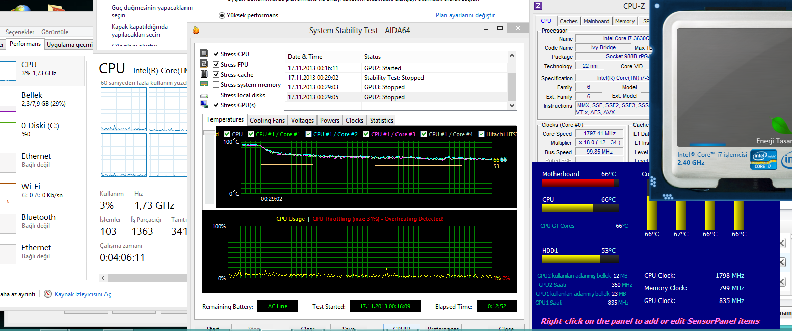Screen dimensions: 792x331
Task: Click the yellow HDD1 temperature bar
Action: [x=580, y=259]
